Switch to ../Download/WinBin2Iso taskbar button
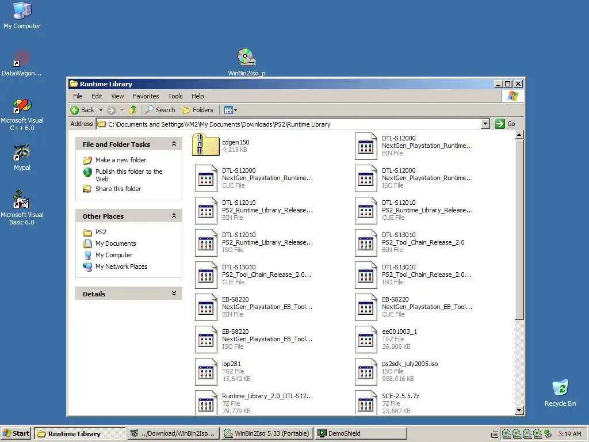Viewport: 589px width, 442px height. pyautogui.click(x=173, y=433)
